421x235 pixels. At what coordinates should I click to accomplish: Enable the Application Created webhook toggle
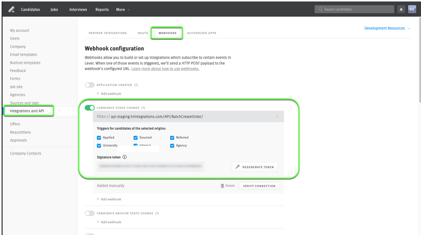[x=89, y=85]
